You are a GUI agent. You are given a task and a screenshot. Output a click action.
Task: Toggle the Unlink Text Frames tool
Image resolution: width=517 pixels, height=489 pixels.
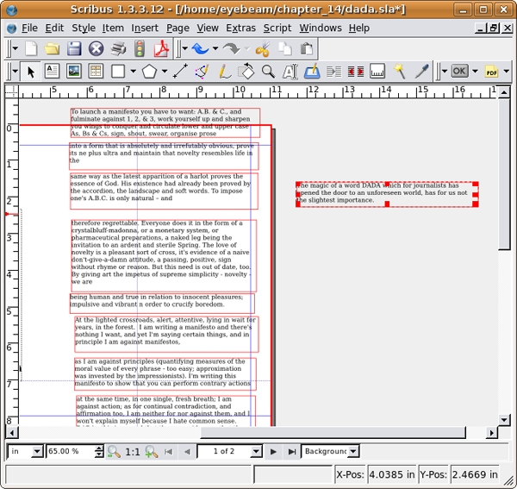pos(355,72)
